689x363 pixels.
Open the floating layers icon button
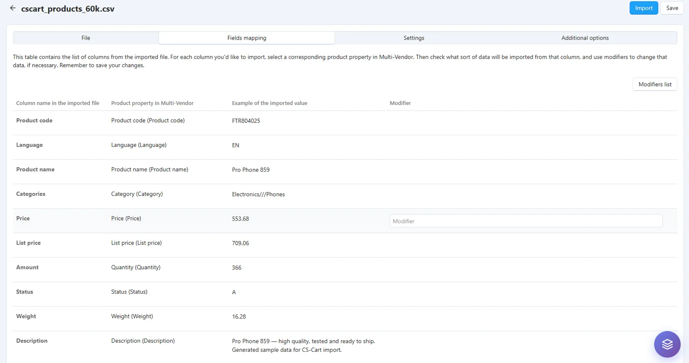[667, 344]
